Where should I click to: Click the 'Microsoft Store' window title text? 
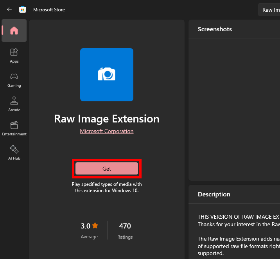point(49,10)
